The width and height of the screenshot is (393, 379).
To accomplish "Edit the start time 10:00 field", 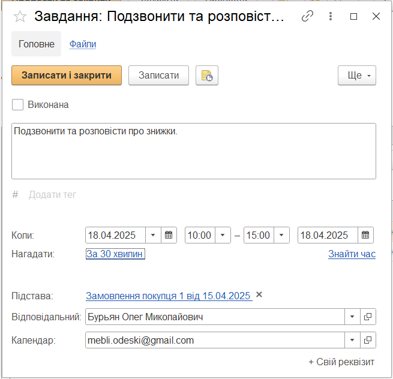I will tap(200, 235).
